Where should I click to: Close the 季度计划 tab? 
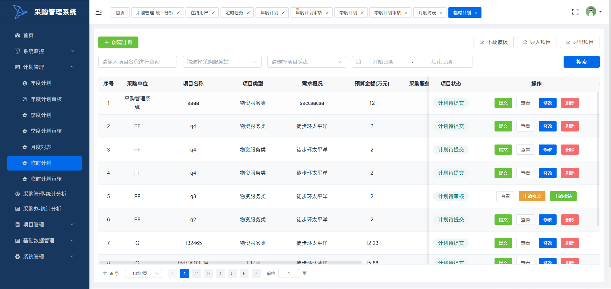point(362,13)
